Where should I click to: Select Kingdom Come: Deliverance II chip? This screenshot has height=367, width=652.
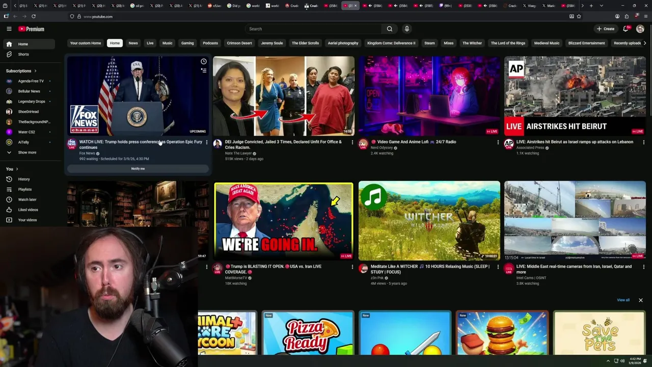391,43
